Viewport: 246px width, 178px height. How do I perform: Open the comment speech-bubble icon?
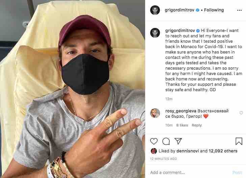coord(166,141)
